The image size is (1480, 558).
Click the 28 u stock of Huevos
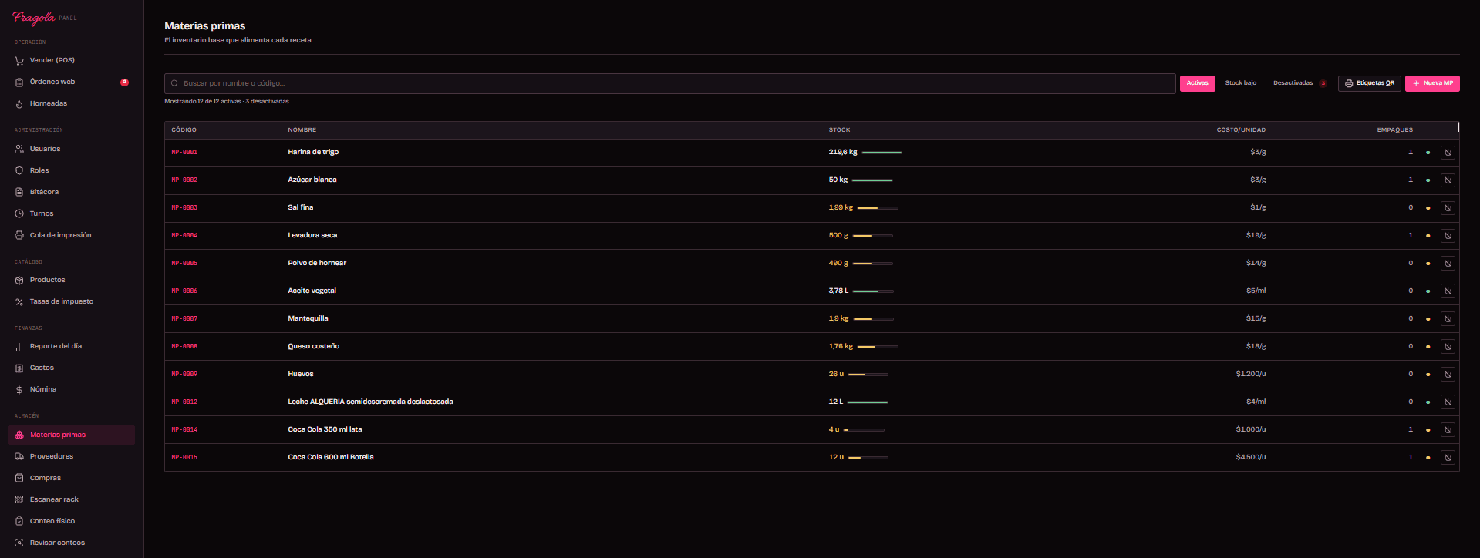tap(836, 374)
